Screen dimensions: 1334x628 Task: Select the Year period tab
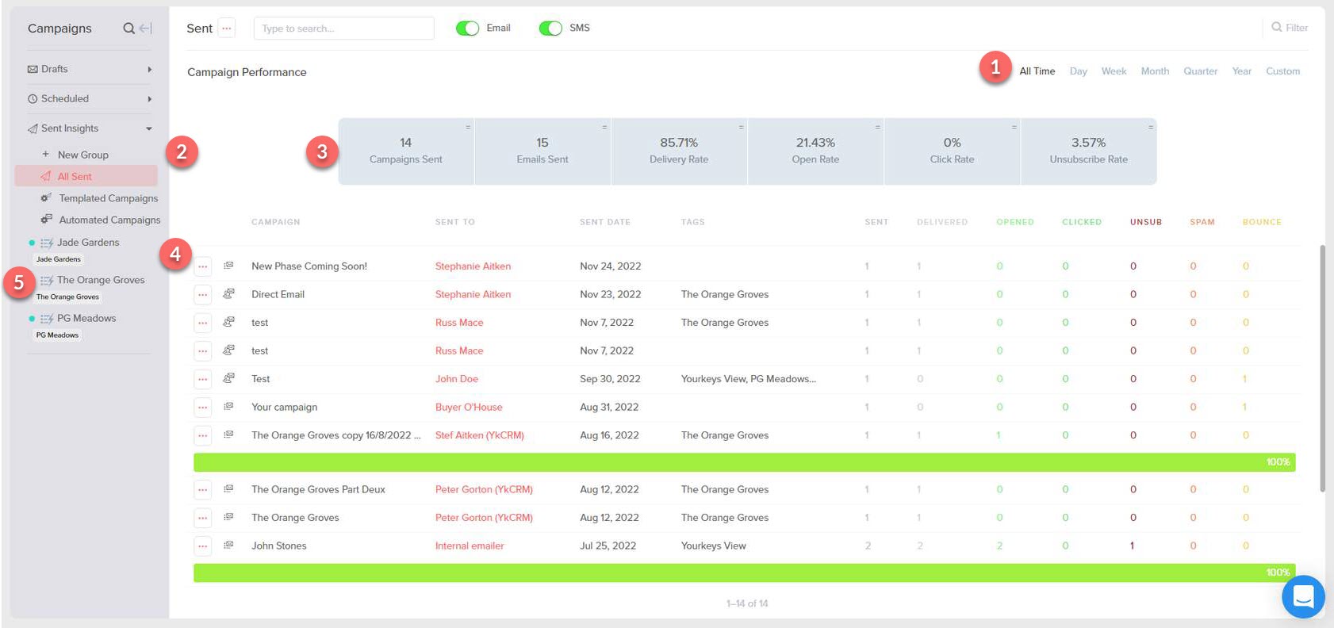1241,71
